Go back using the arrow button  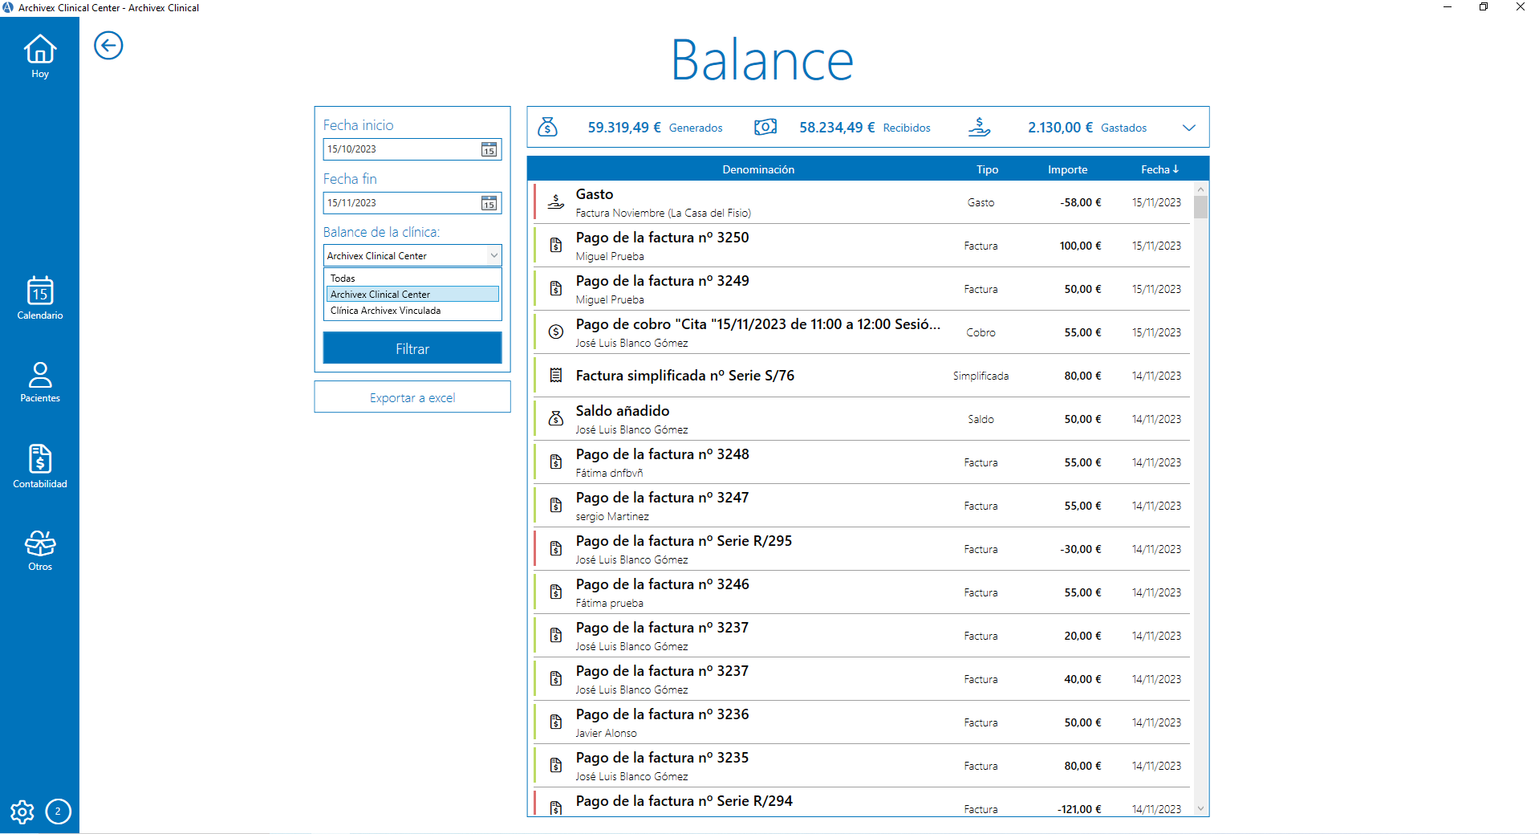click(108, 46)
